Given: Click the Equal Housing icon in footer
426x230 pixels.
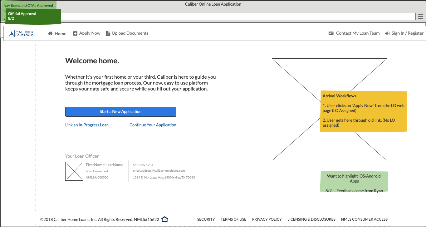Looking at the screenshot, I should coord(165,219).
